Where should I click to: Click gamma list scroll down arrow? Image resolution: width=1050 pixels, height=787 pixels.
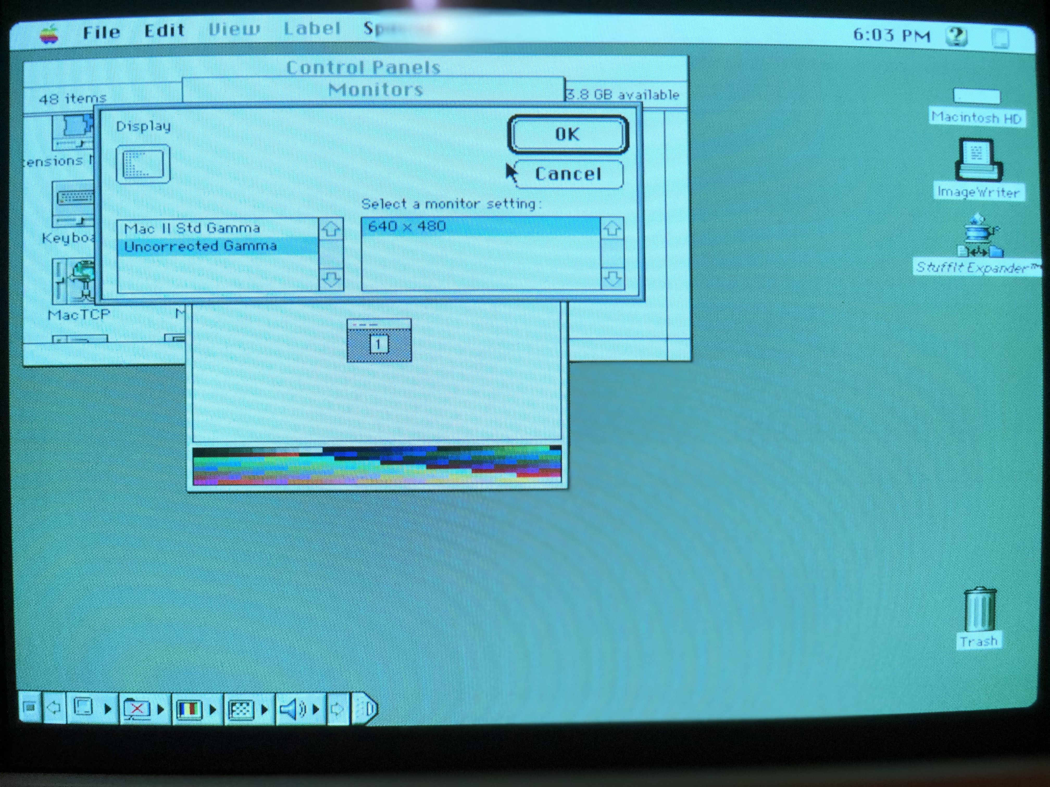(331, 280)
